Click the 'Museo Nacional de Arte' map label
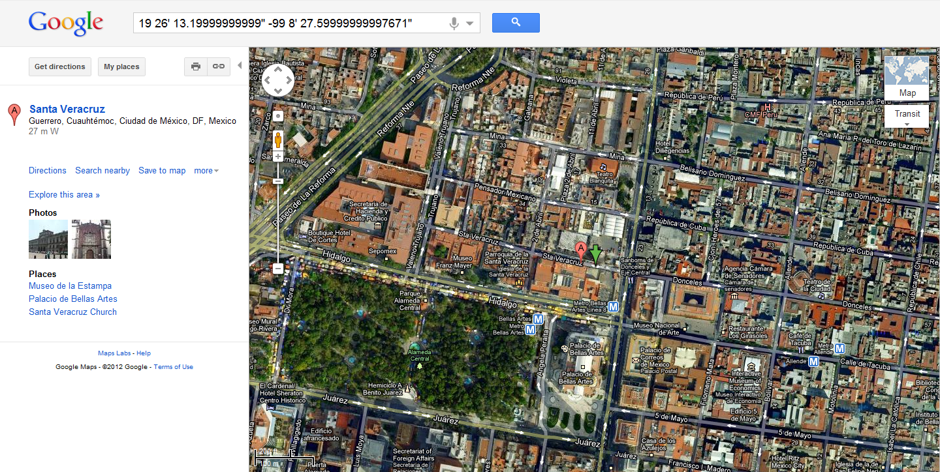Image resolution: width=940 pixels, height=472 pixels. click(657, 329)
